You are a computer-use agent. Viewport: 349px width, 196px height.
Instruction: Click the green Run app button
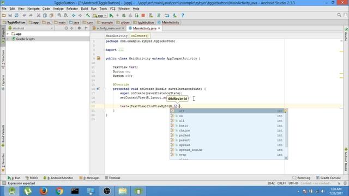tap(111, 15)
